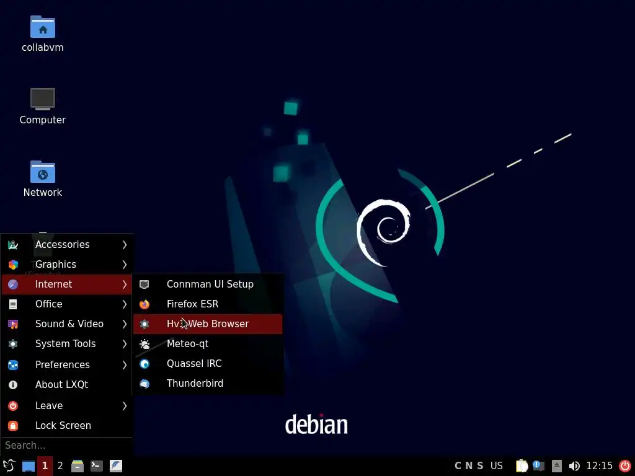This screenshot has width=635, height=476.
Task: Open the Network desktop icon
Action: [x=43, y=172]
